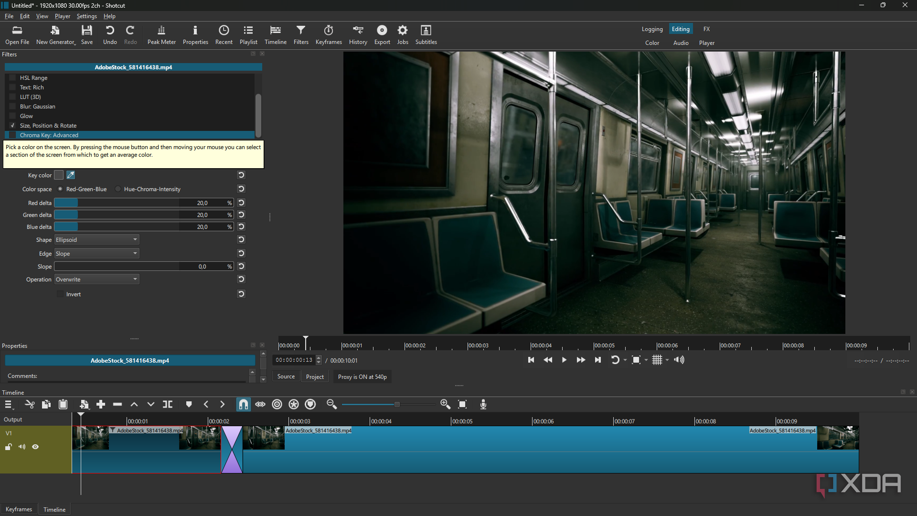Toggle the ripple mode button

click(x=277, y=405)
